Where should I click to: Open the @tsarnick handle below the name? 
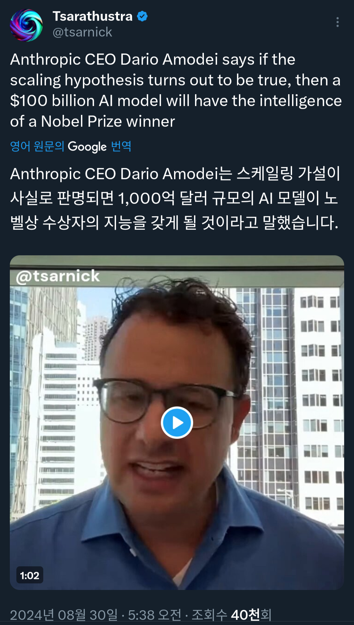tap(82, 32)
